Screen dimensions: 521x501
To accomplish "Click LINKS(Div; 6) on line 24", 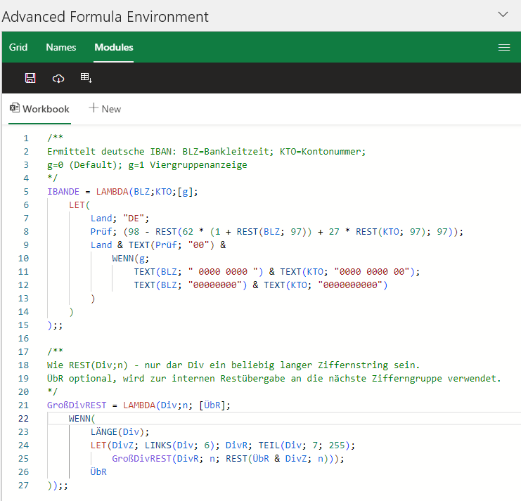I will coord(179,445).
